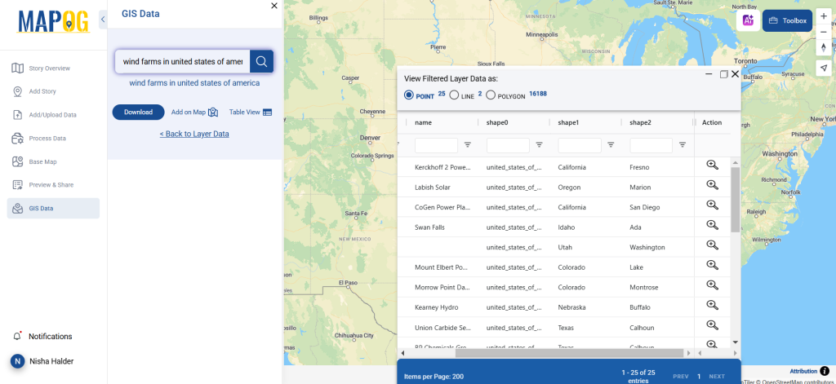Open GIS Data in sidebar
The height and width of the screenshot is (384, 836).
[x=53, y=208]
